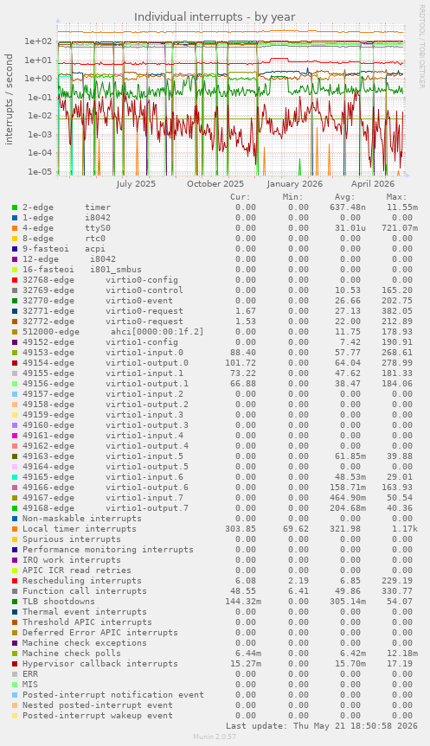Click the '1e-05' y-axis label
430x746 pixels.
point(38,172)
